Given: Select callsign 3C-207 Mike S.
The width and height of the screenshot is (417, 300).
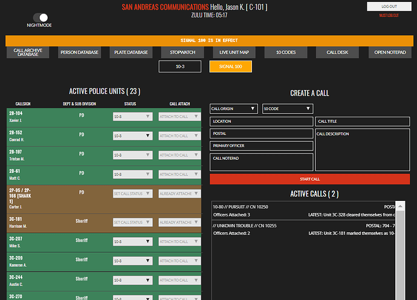Looking at the screenshot, I should 16,242.
